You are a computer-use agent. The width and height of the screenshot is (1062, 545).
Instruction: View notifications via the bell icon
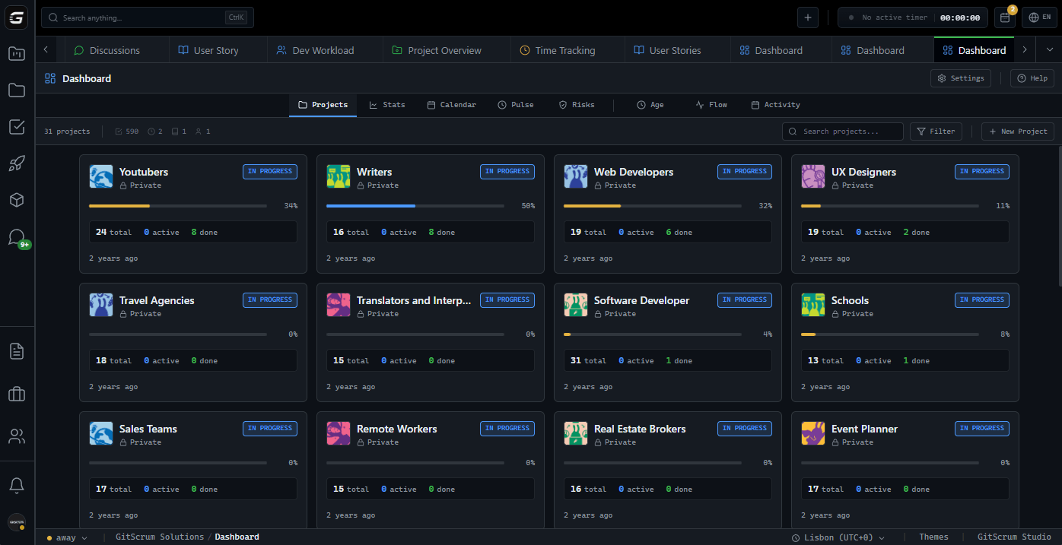click(17, 485)
